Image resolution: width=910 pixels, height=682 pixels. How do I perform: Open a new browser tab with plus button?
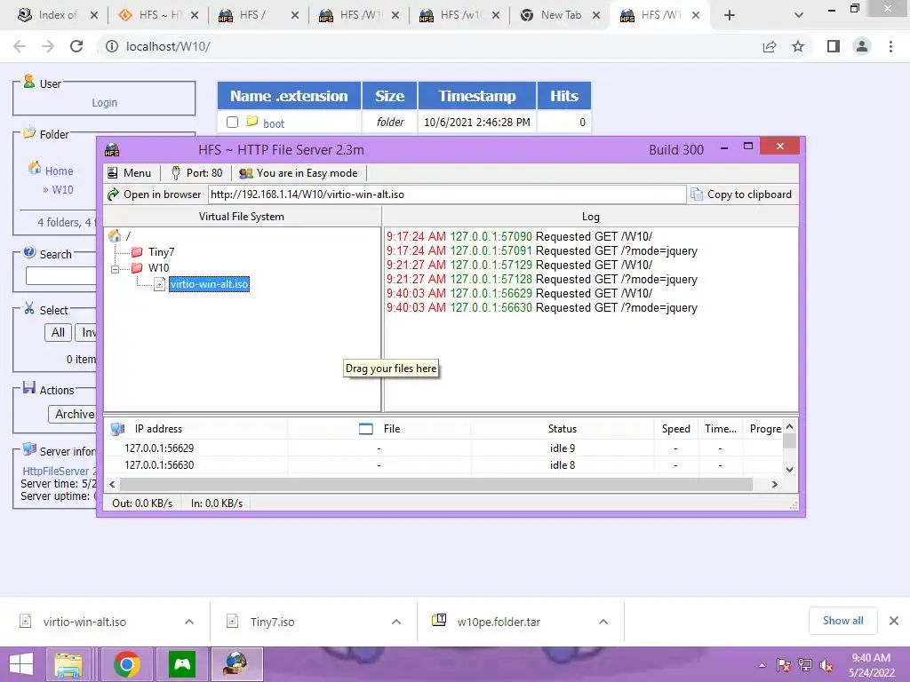point(730,16)
